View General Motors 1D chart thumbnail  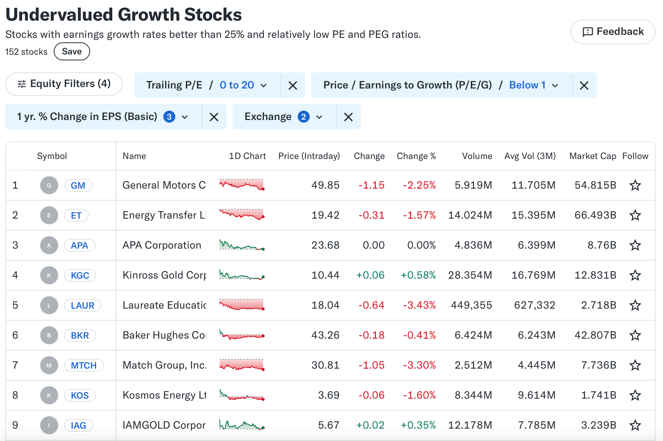click(242, 184)
